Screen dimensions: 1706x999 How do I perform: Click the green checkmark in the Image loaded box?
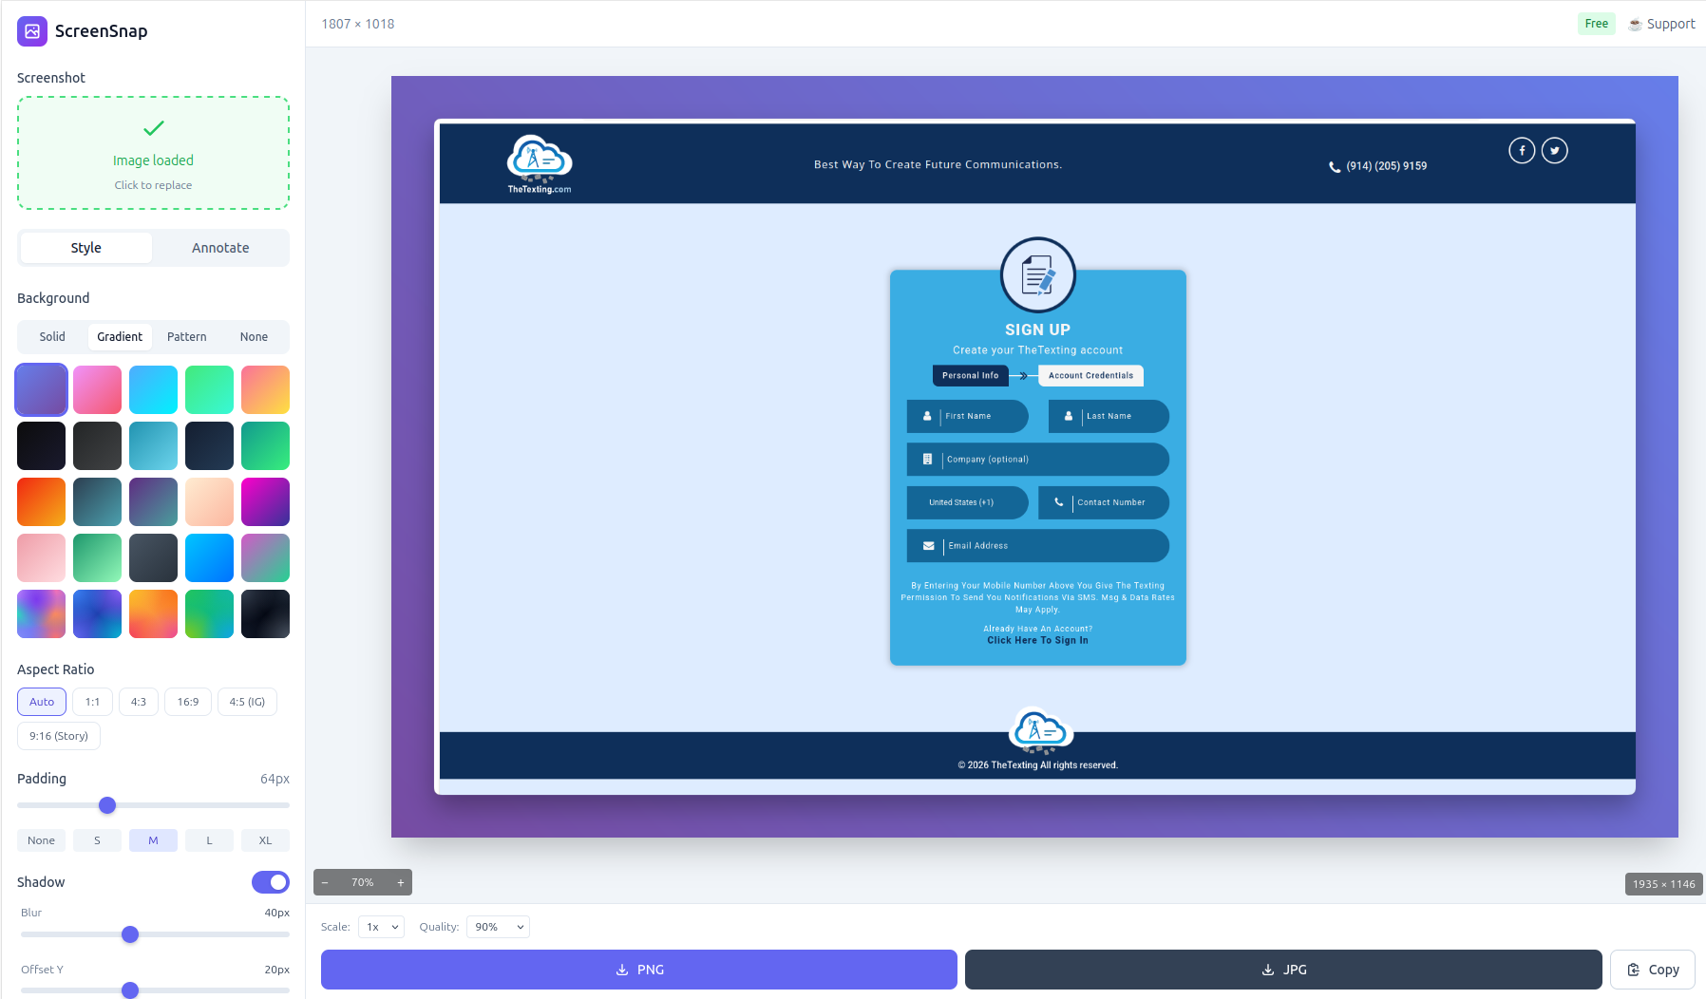click(153, 129)
